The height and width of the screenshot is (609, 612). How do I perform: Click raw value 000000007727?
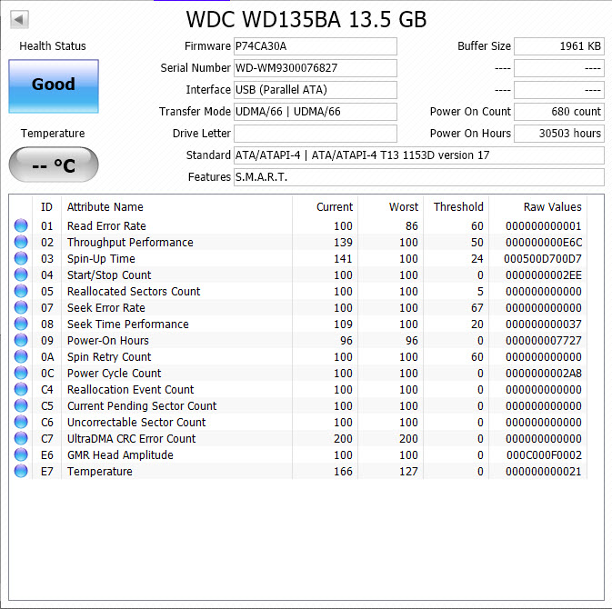pyautogui.click(x=544, y=341)
